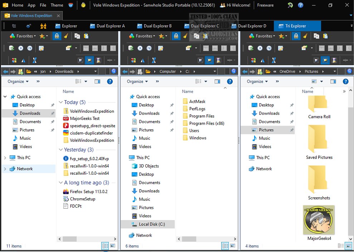Click the notepad edit icon in Downloads pane
Image resolution: width=354 pixels, height=252 pixels.
point(41,48)
